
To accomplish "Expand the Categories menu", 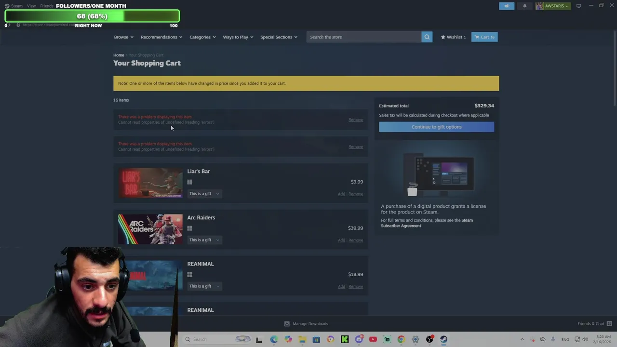I will 202,37.
